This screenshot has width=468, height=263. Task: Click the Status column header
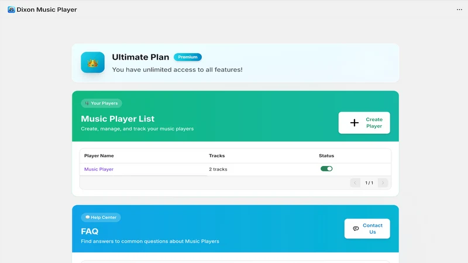pos(326,155)
